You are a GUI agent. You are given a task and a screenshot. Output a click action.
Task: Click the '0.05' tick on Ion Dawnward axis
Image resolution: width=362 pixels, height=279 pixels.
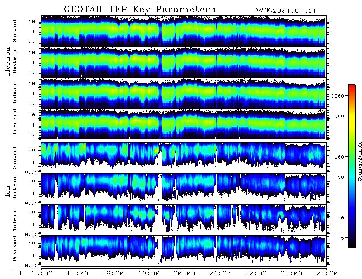pos(31,265)
